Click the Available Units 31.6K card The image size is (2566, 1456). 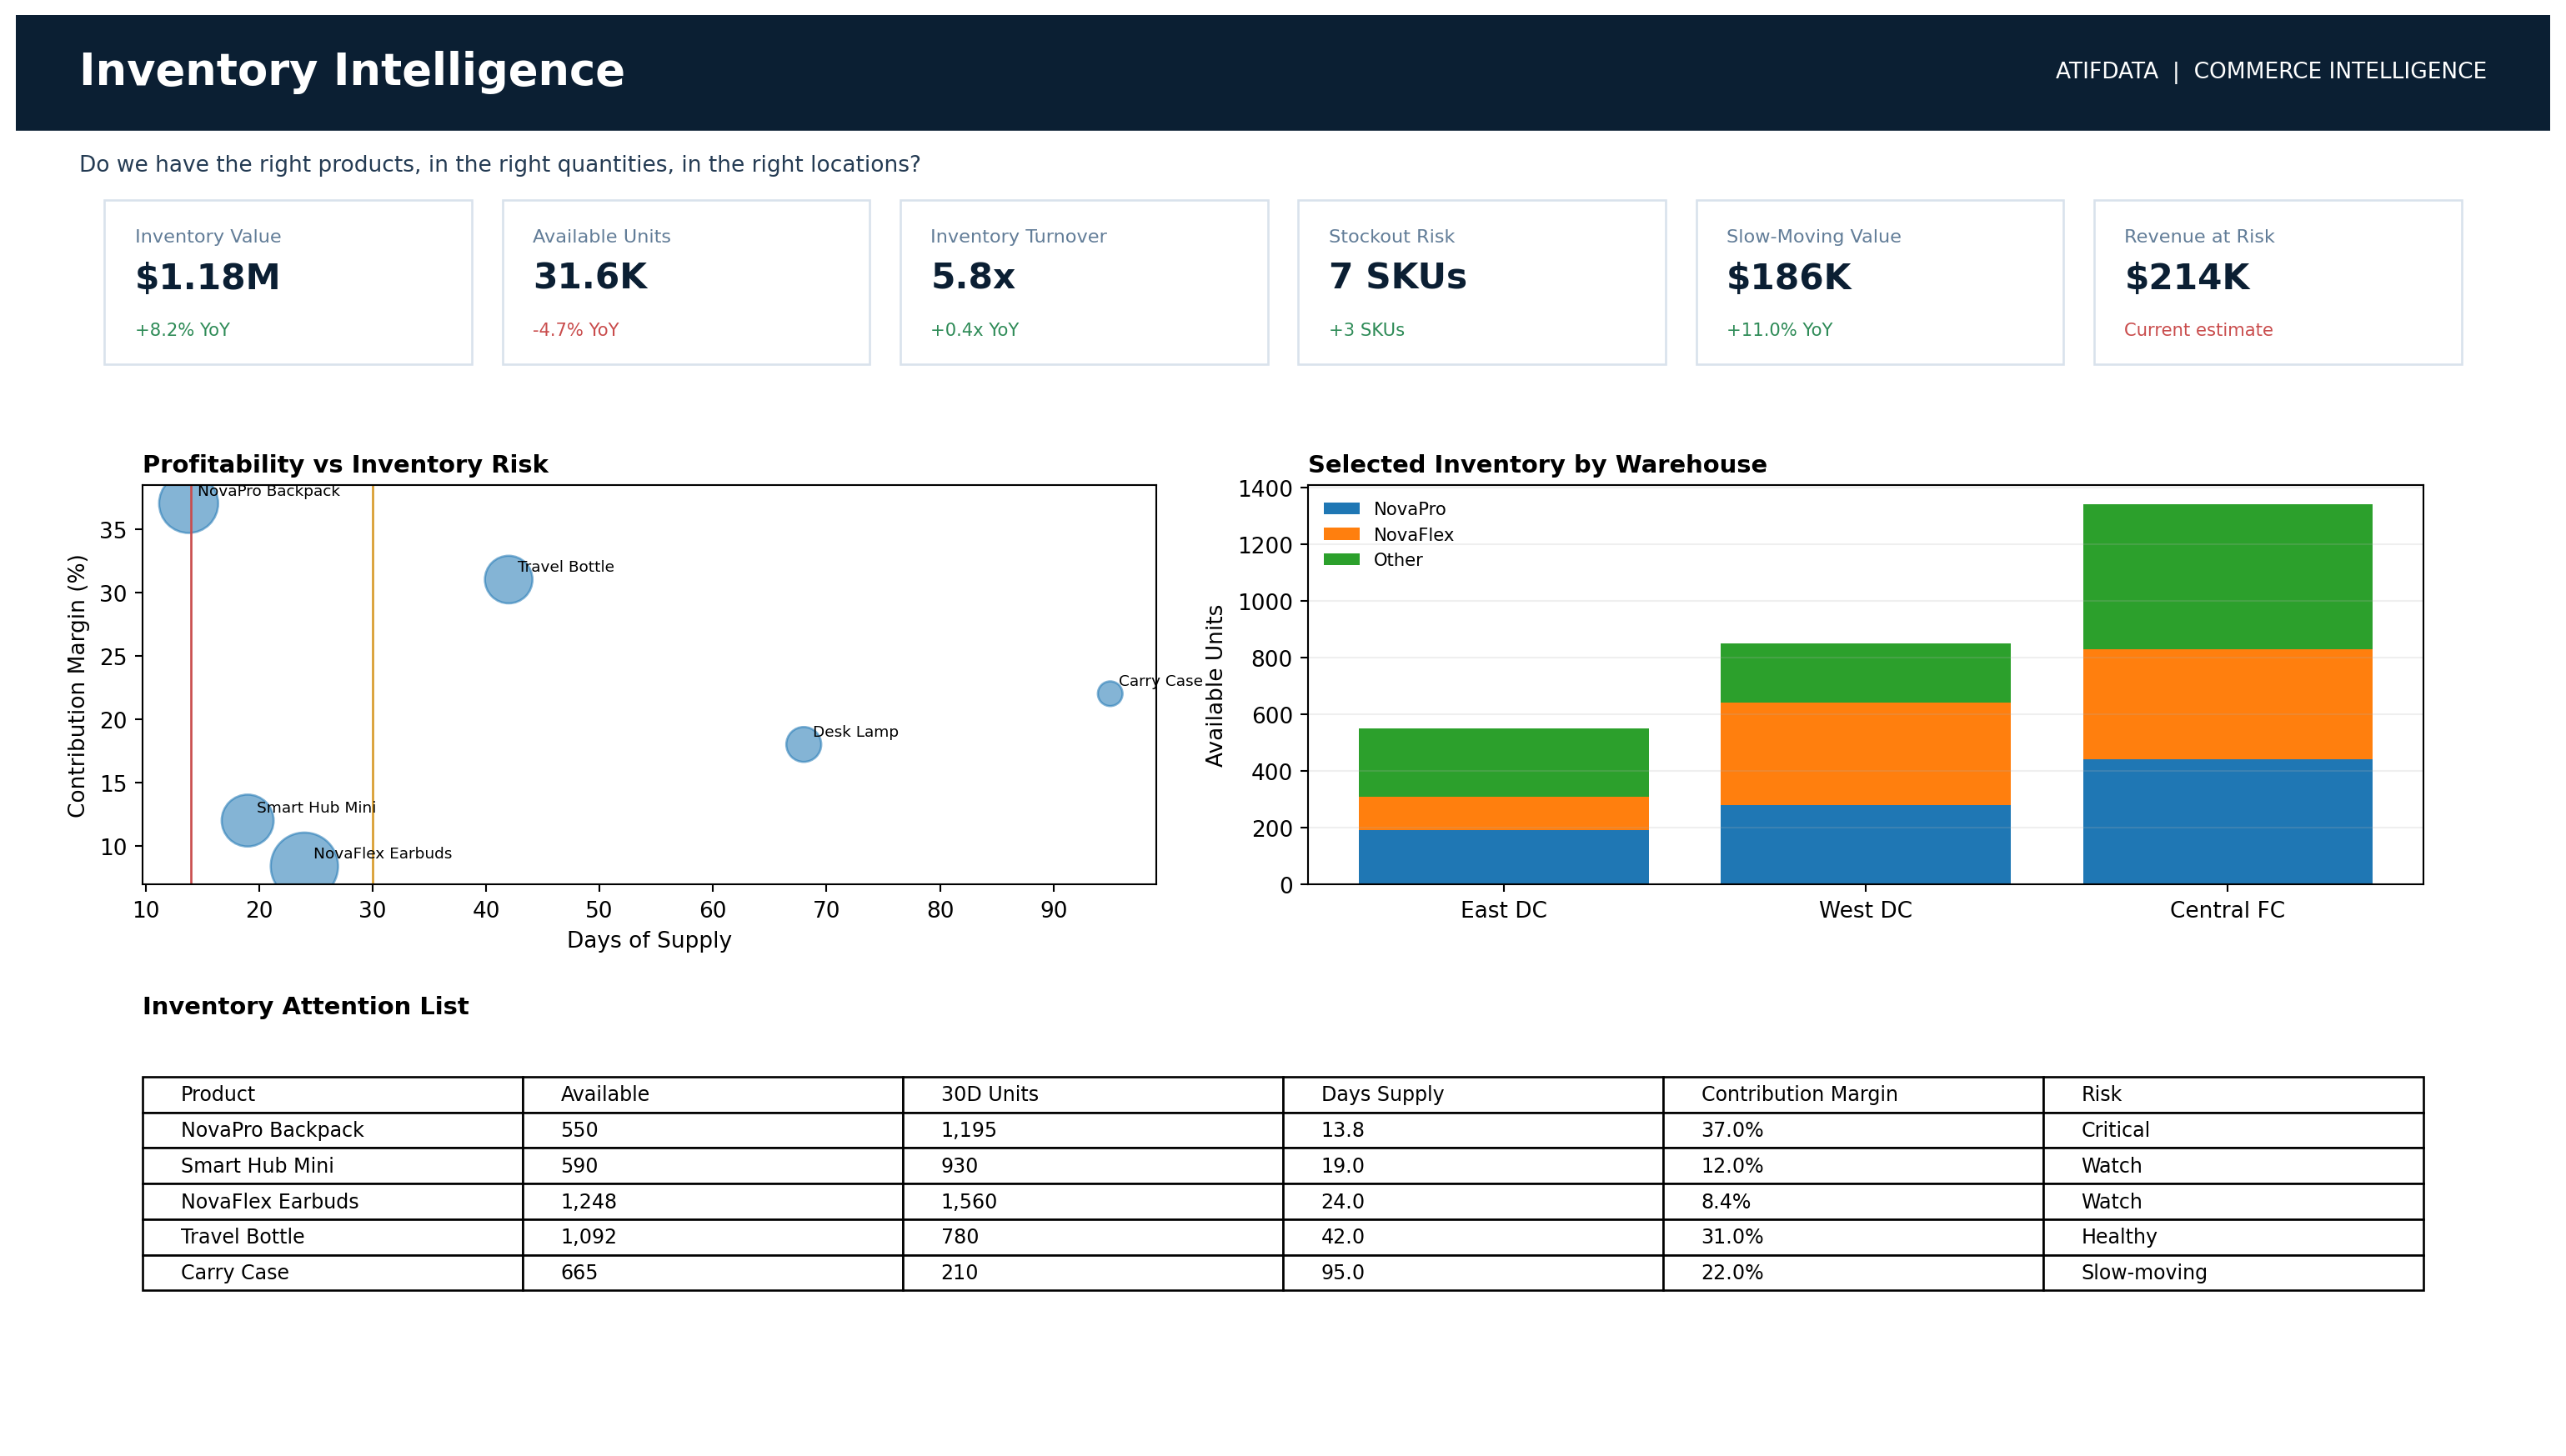pyautogui.click(x=686, y=282)
